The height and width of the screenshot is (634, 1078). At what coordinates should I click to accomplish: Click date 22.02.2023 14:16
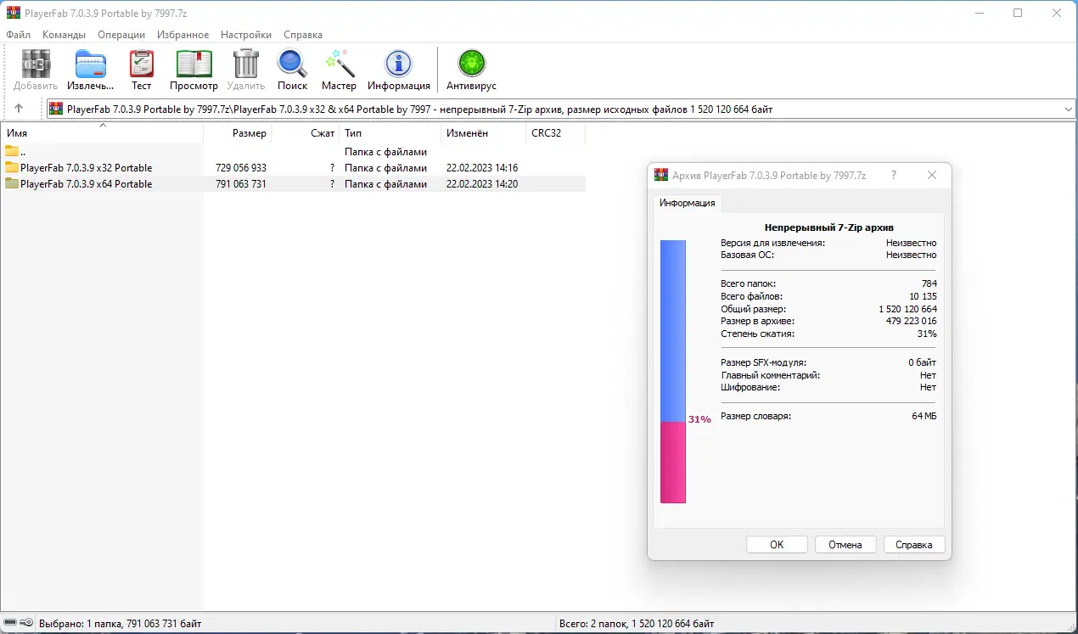482,168
